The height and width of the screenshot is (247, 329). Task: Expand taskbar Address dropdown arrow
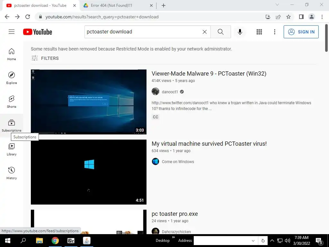pyautogui.click(x=253, y=241)
